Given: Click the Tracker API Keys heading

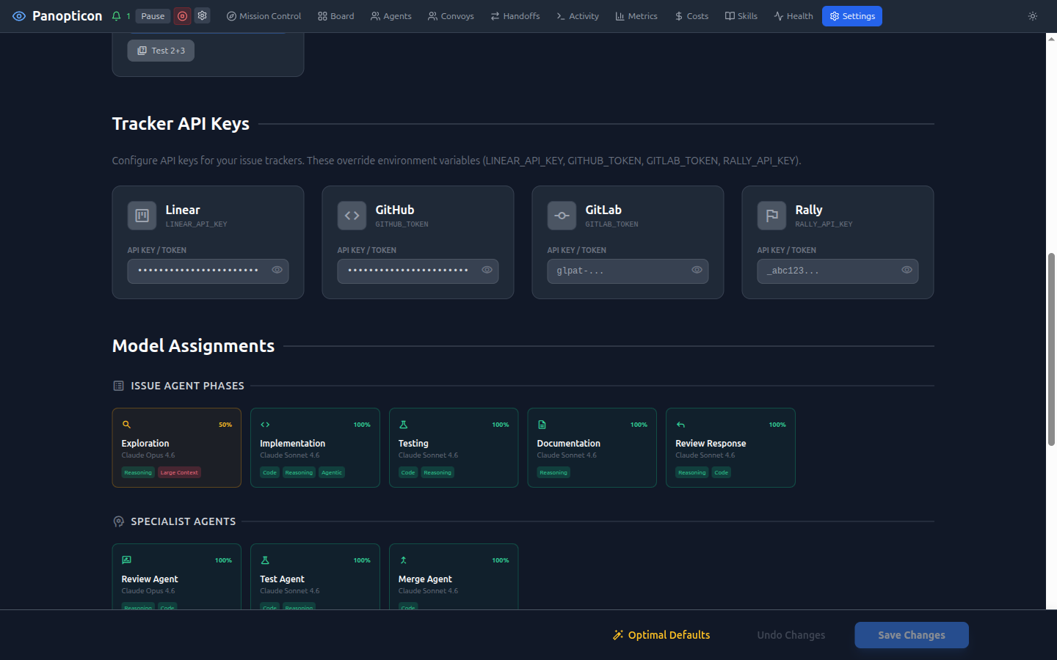Looking at the screenshot, I should [x=181, y=124].
